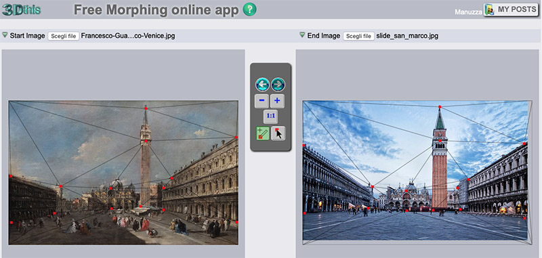Viewport: 542px width, 258px height.
Task: Zoom in with the plus button
Action: click(277, 101)
